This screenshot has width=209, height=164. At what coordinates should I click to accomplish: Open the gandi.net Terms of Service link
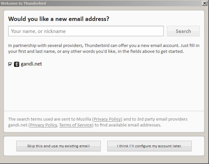(x=75, y=125)
